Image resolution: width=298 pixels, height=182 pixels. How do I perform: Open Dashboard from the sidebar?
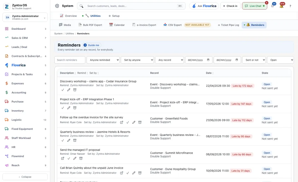25,29
